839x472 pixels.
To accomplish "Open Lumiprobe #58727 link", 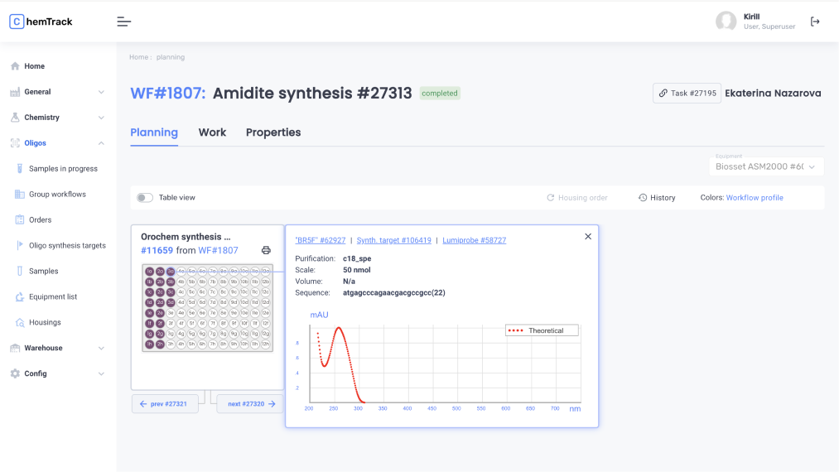I will pyautogui.click(x=474, y=240).
